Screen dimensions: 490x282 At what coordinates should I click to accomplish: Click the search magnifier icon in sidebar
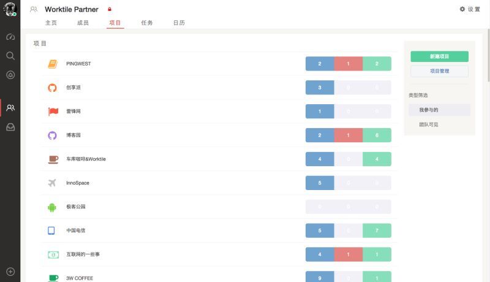click(10, 56)
